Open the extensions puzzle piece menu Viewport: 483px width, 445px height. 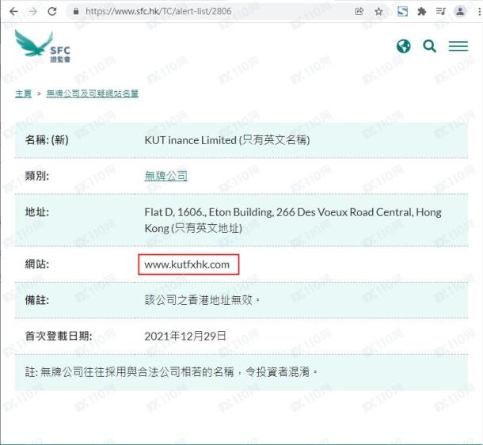421,12
